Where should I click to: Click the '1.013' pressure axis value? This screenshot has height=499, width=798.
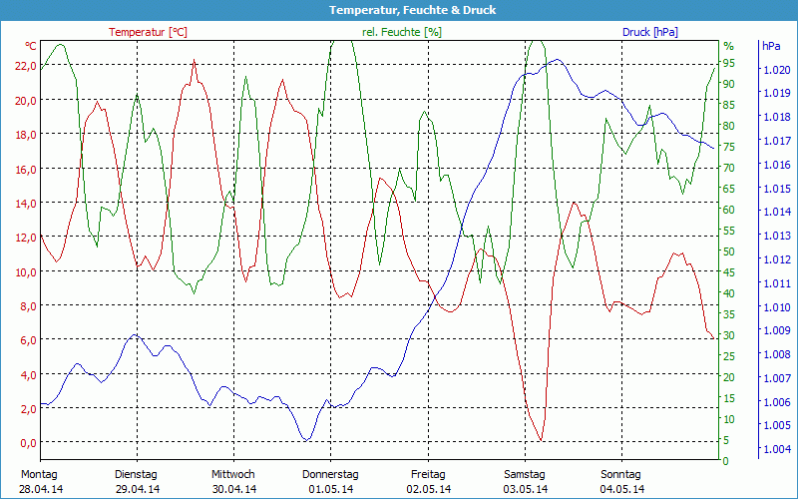(777, 236)
